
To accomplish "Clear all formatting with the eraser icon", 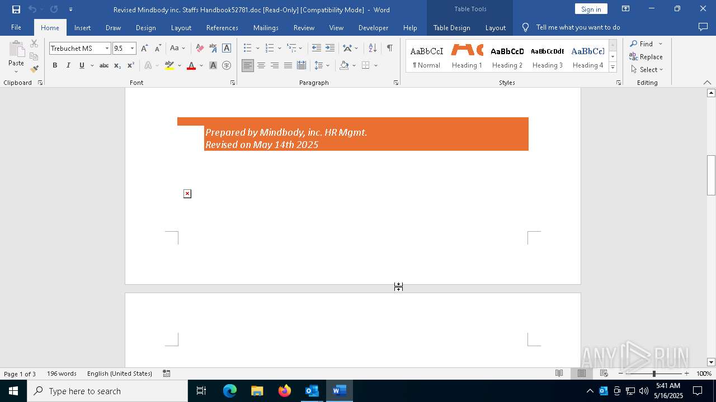I will tap(200, 49).
